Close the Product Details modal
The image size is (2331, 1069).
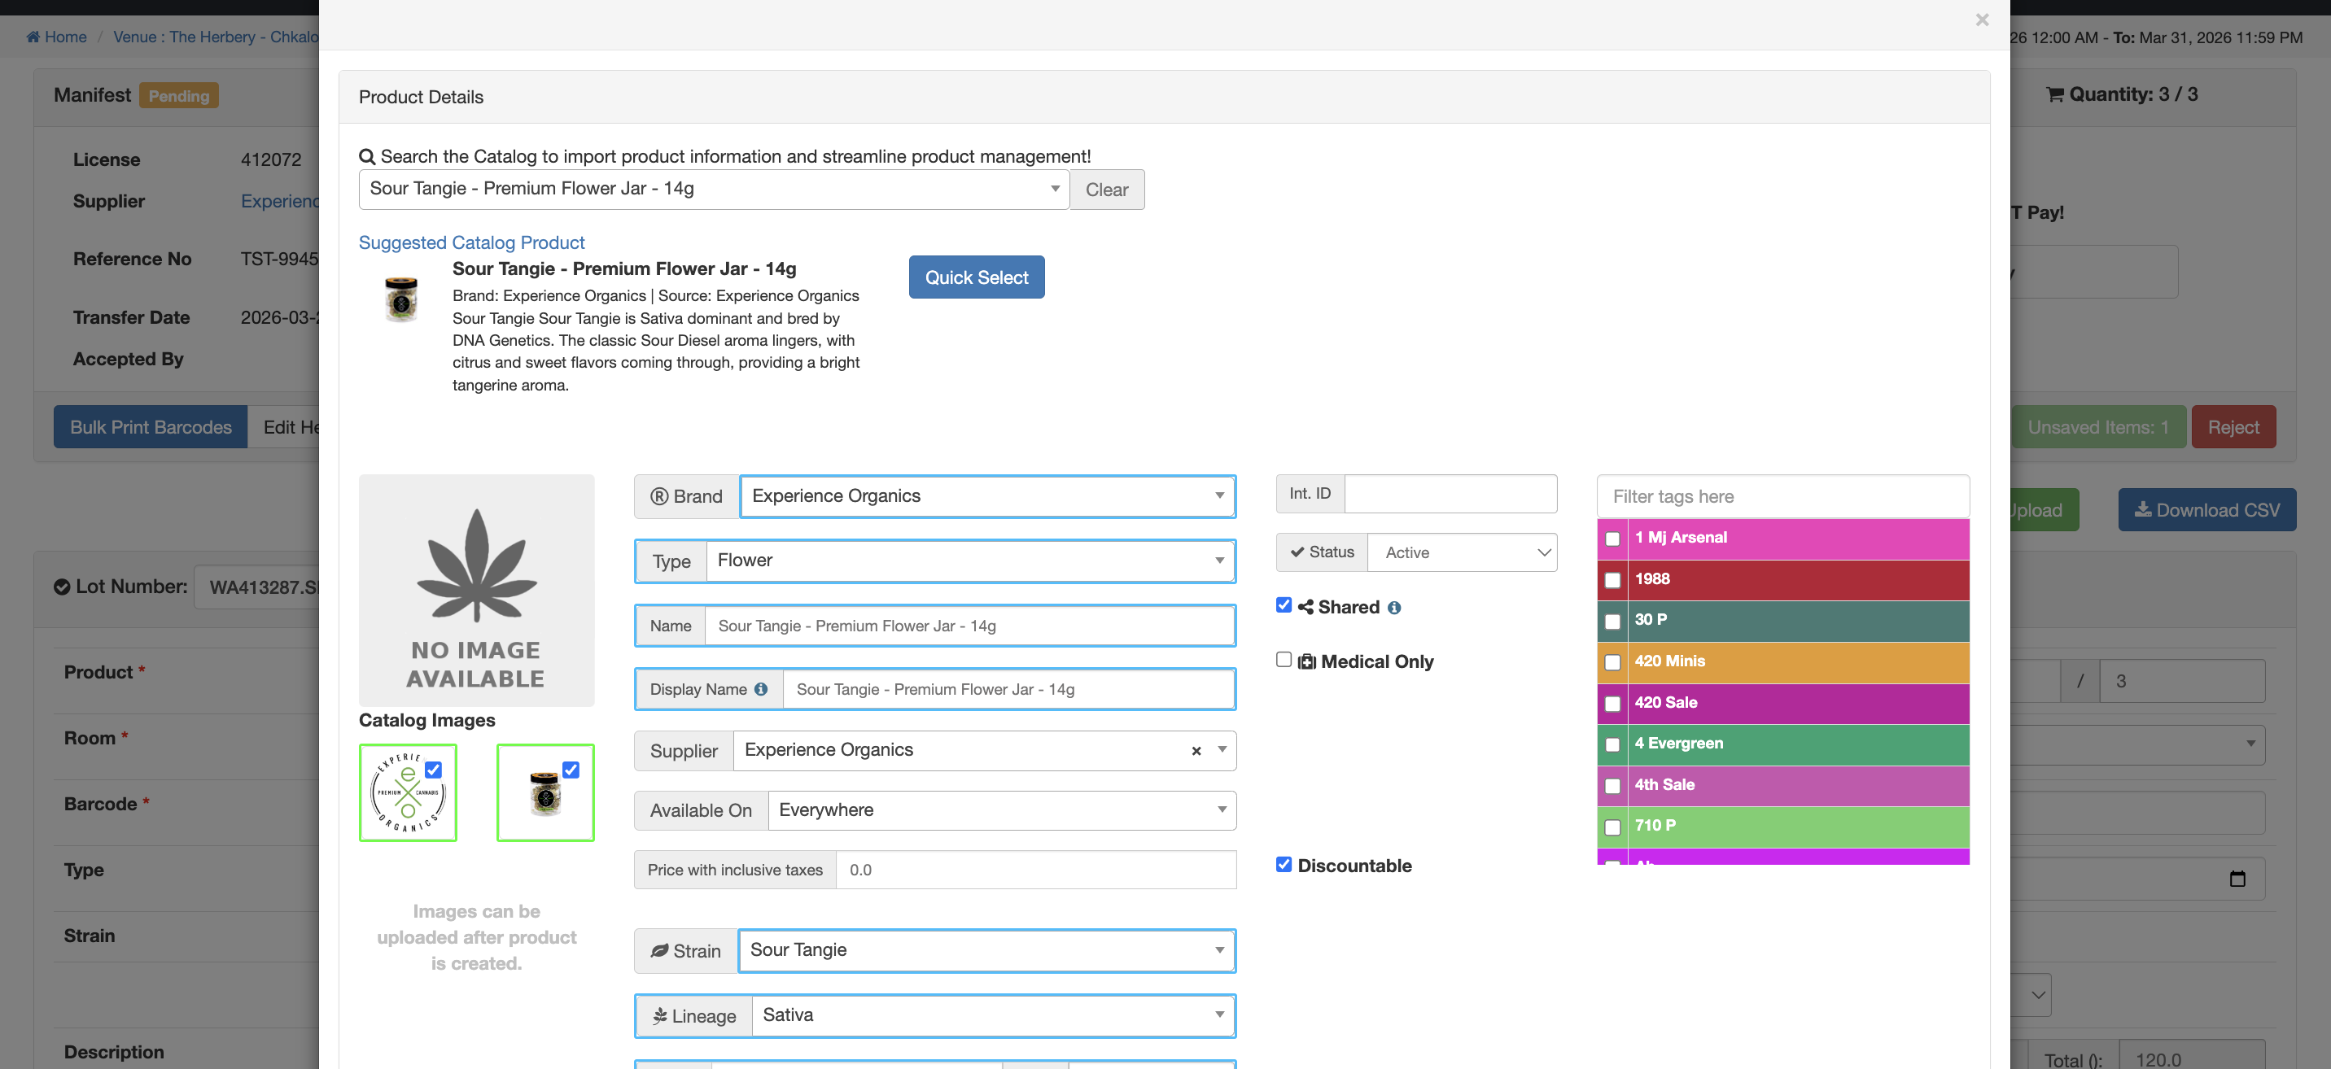point(1982,20)
